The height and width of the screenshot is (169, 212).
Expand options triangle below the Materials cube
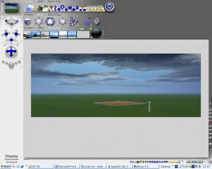coord(31,25)
